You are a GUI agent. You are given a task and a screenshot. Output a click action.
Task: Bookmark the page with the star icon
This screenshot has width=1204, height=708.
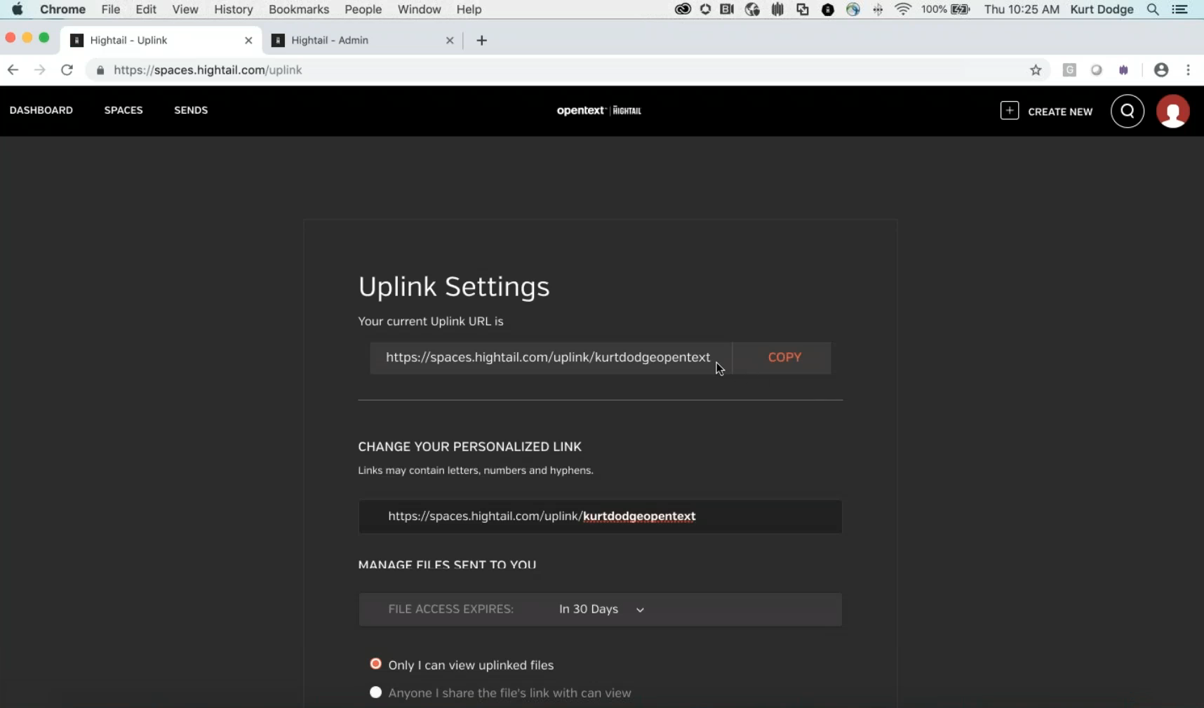[x=1036, y=70]
